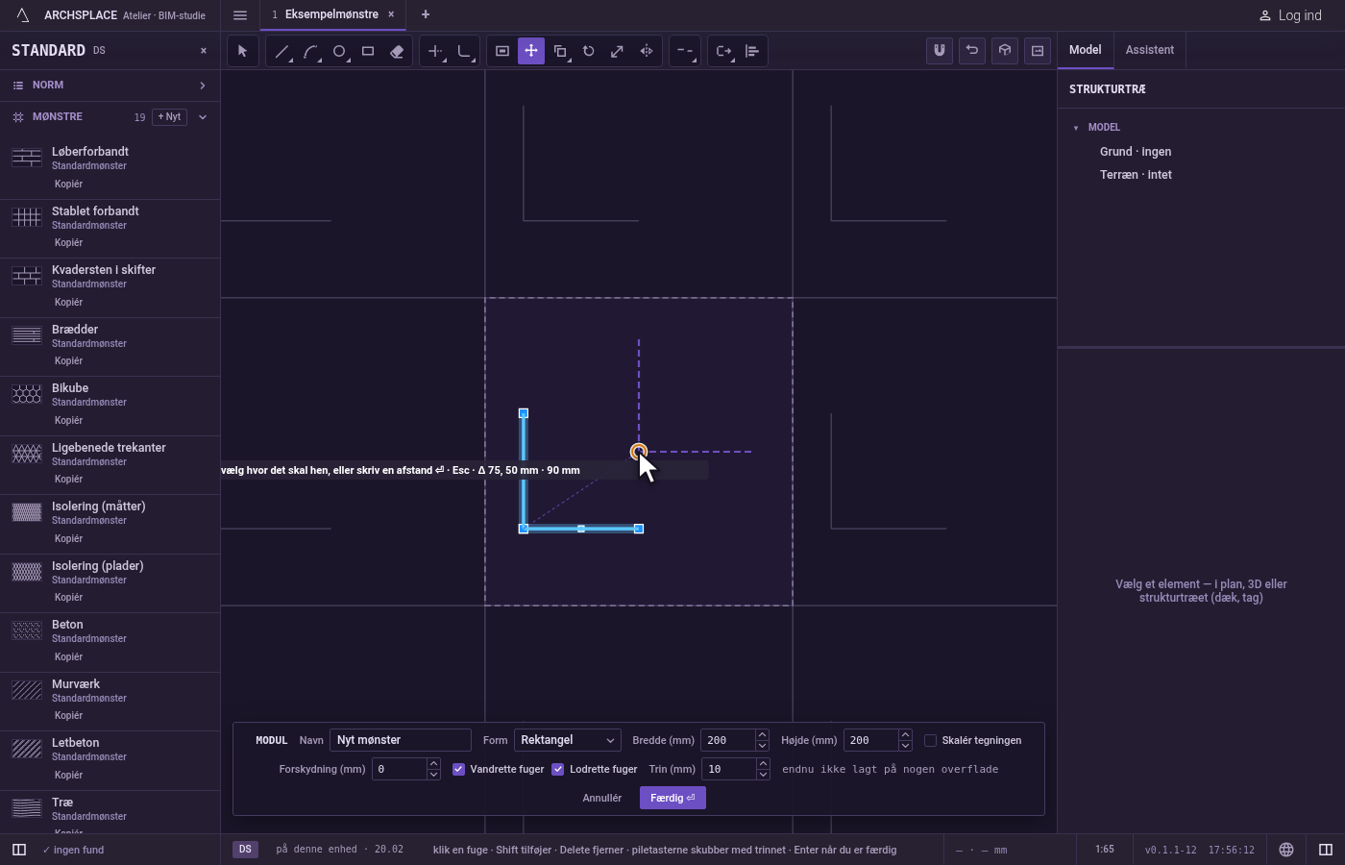Image resolution: width=1345 pixels, height=865 pixels.
Task: Open the hamburger menu icon
Action: [x=240, y=14]
